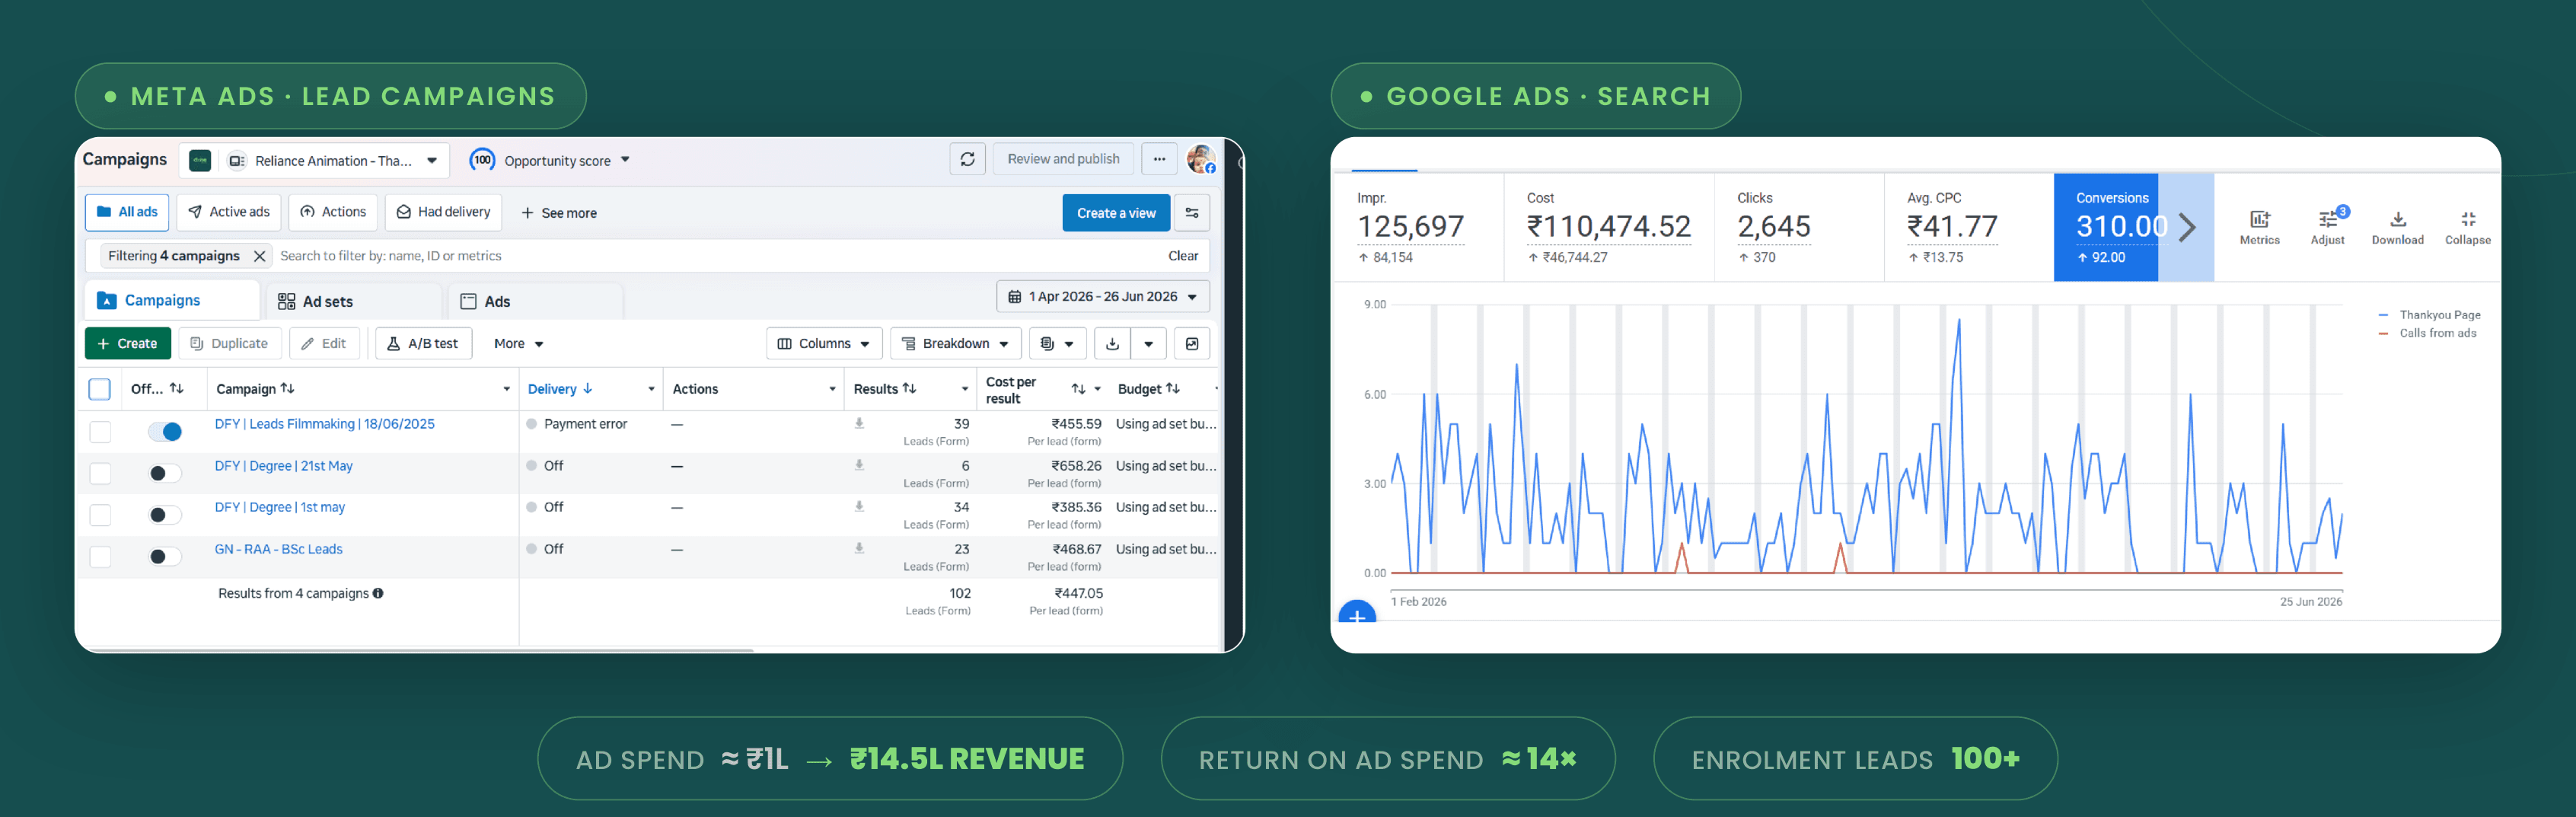Start an A/B test
This screenshot has width=2576, height=817.
point(423,343)
